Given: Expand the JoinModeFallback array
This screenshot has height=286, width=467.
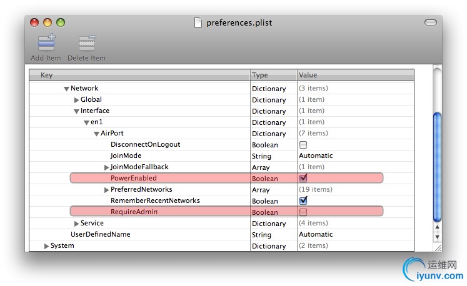Looking at the screenshot, I should [x=107, y=167].
